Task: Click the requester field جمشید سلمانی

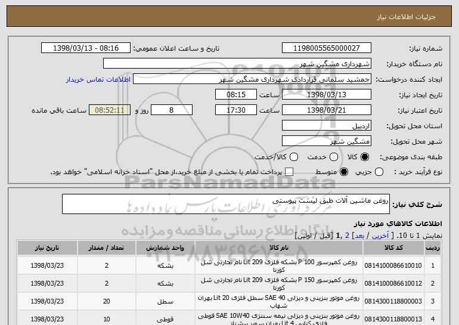Action: (252, 79)
